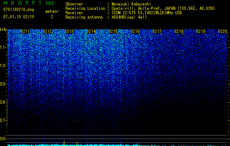Click the 0216 time marker
Screen dimensions: 230x146
[x=135, y=31]
